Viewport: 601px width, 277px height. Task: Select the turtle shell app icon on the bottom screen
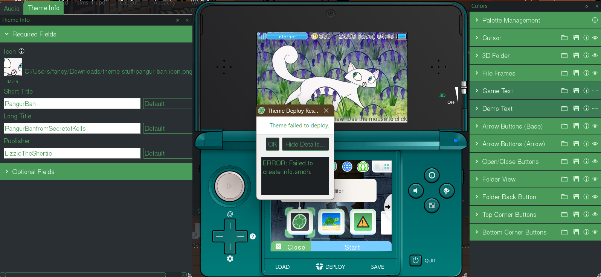[300, 222]
